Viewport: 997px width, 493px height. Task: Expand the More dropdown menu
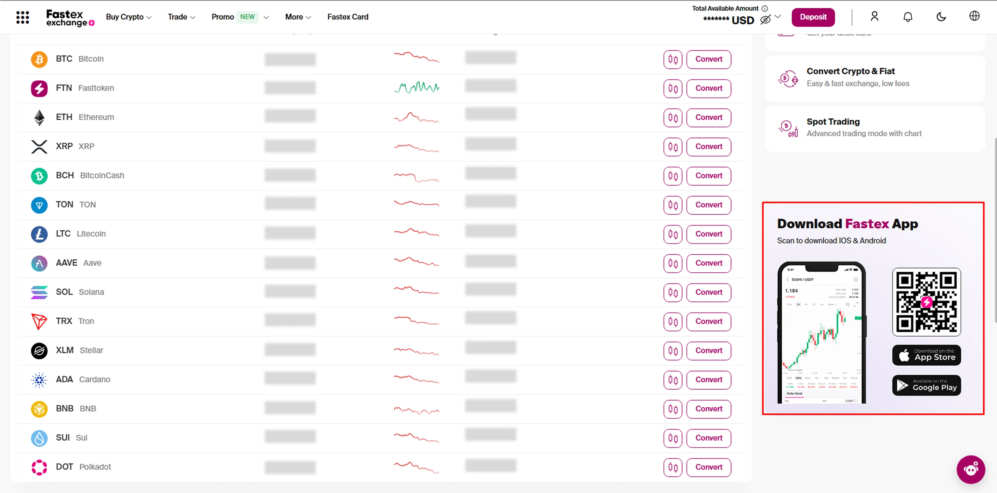pyautogui.click(x=298, y=17)
